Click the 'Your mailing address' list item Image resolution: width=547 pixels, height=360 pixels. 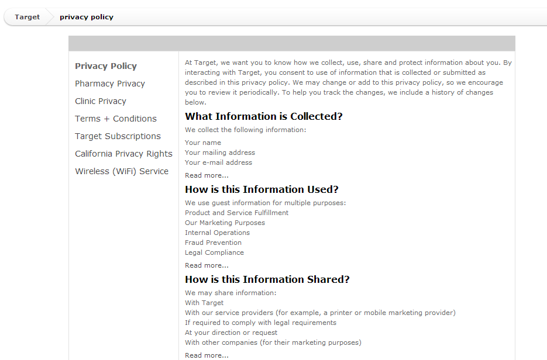[220, 153]
